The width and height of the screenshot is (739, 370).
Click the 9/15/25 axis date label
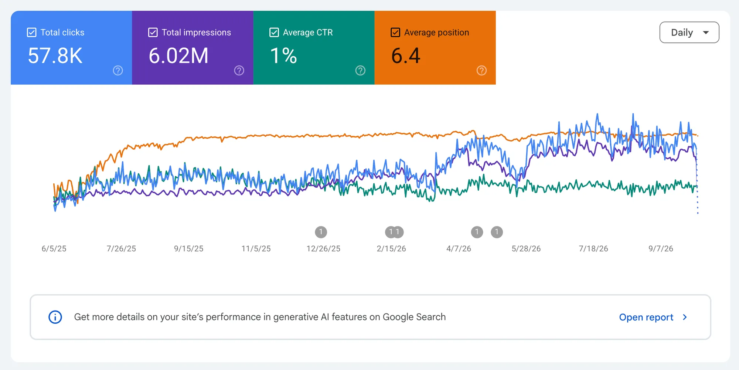coord(189,249)
